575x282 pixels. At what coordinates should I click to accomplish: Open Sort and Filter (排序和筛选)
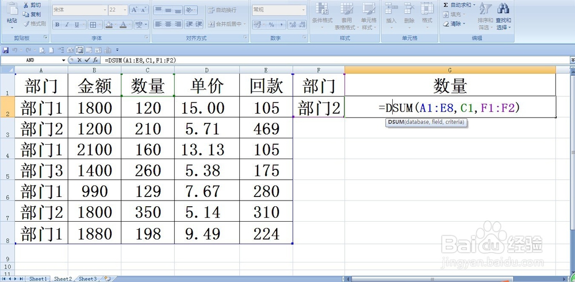(x=485, y=16)
